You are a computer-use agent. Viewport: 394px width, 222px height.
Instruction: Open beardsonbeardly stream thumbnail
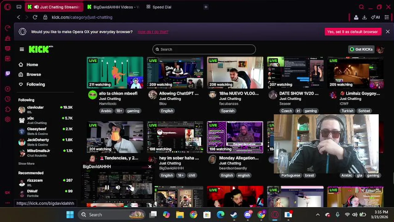tap(235, 137)
